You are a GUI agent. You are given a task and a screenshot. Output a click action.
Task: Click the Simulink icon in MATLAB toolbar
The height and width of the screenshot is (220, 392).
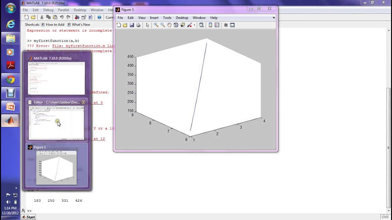[77, 17]
